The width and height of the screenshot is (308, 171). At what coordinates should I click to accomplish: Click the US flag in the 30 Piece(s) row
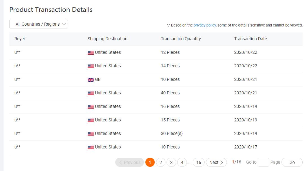pos(90,134)
